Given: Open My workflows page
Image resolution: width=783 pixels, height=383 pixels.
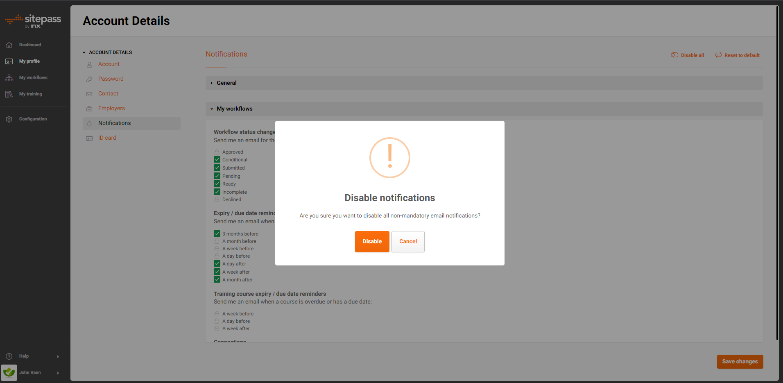Looking at the screenshot, I should click(33, 78).
